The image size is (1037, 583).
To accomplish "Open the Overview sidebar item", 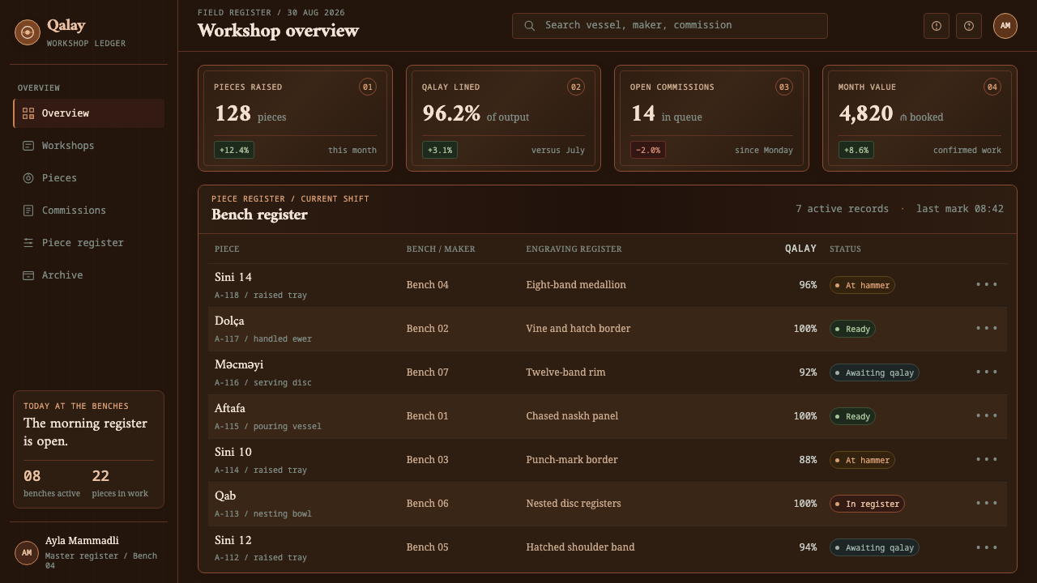I will (x=89, y=113).
